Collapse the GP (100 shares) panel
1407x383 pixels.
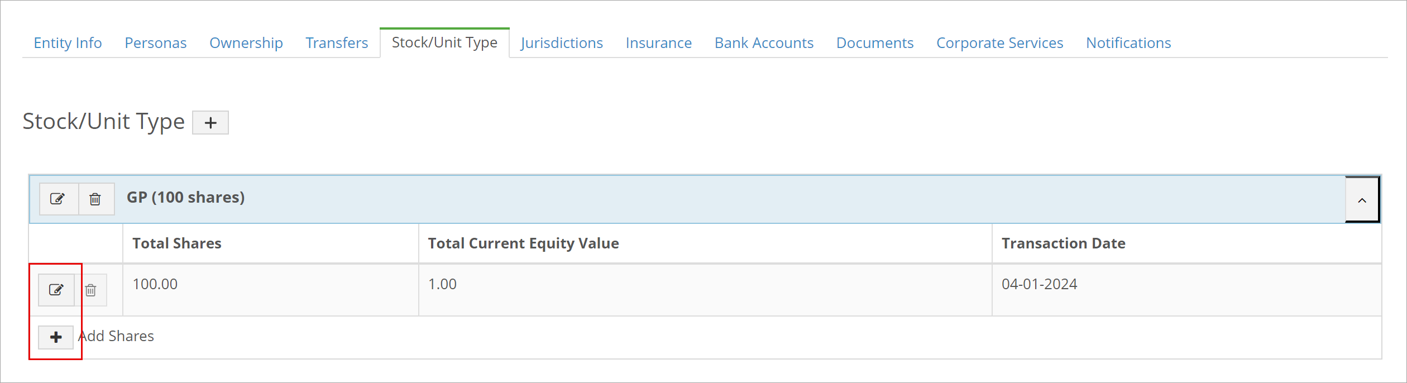click(x=1362, y=200)
